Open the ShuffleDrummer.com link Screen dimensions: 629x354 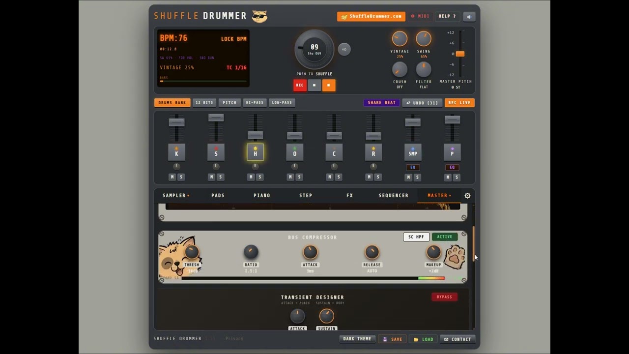coord(372,16)
